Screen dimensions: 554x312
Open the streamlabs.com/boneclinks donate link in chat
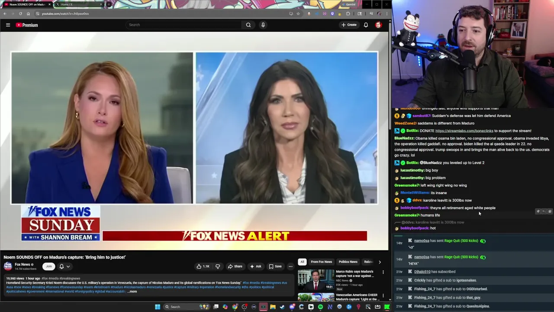(x=464, y=131)
